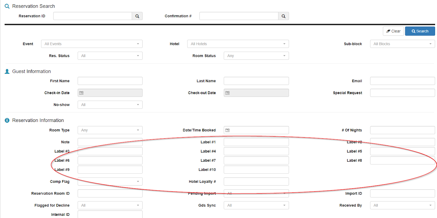Click the # Of Nights field
The height and width of the screenshot is (218, 437).
(403, 130)
